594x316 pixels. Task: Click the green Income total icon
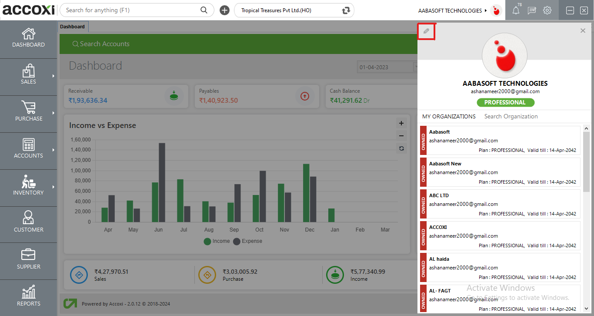[x=335, y=275]
